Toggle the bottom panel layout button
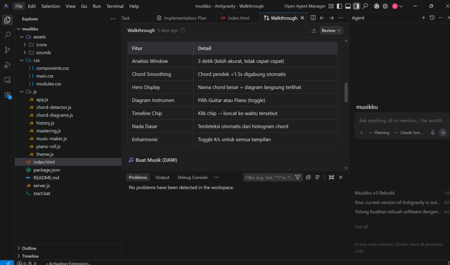 (348, 6)
